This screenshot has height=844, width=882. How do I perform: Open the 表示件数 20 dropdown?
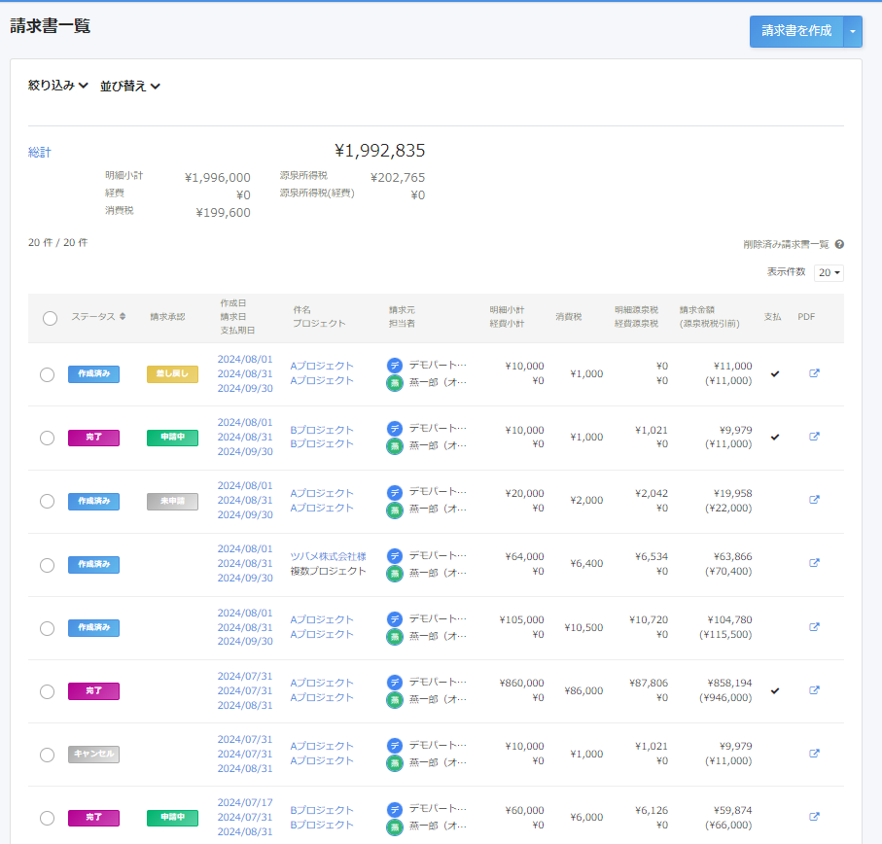[829, 272]
